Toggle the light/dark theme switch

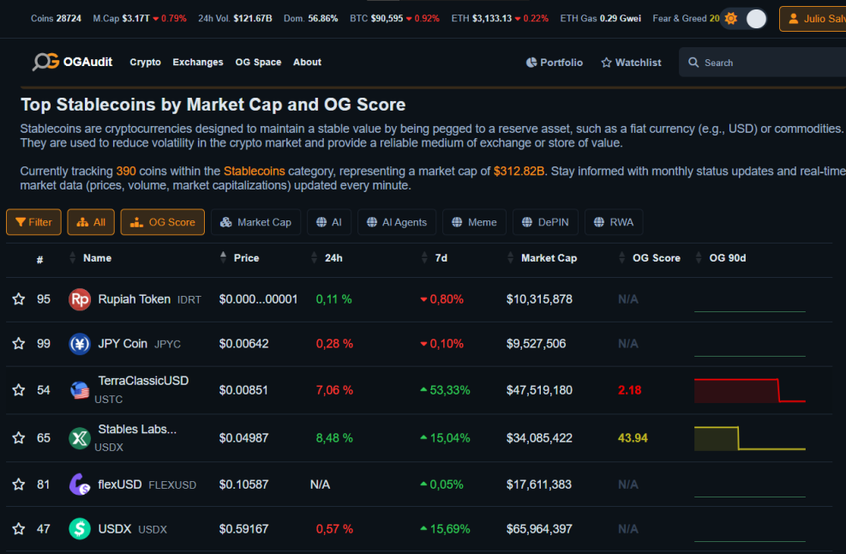pyautogui.click(x=745, y=19)
